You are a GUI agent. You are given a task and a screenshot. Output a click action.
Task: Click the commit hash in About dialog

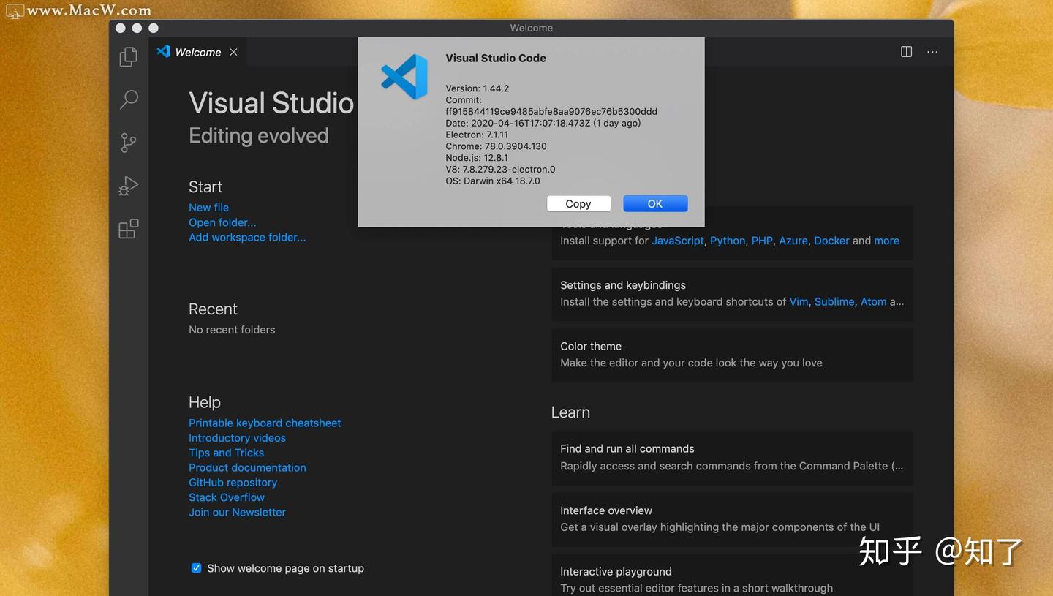(x=551, y=112)
